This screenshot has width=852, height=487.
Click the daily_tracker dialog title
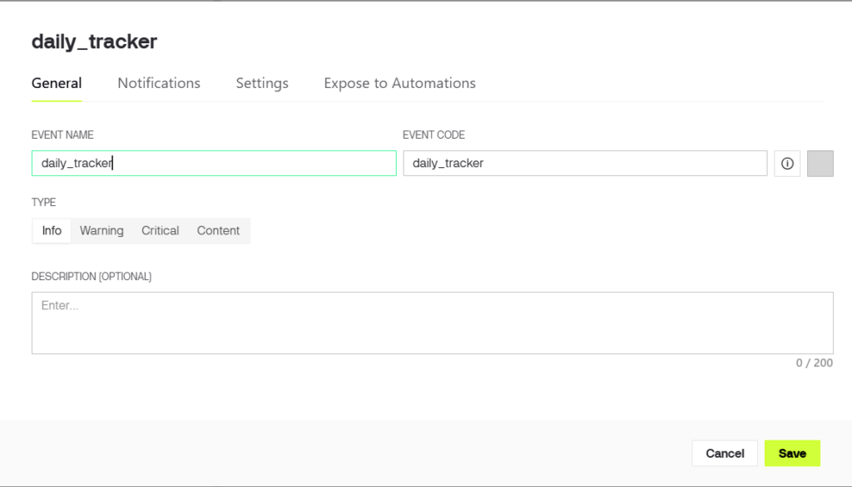[95, 42]
